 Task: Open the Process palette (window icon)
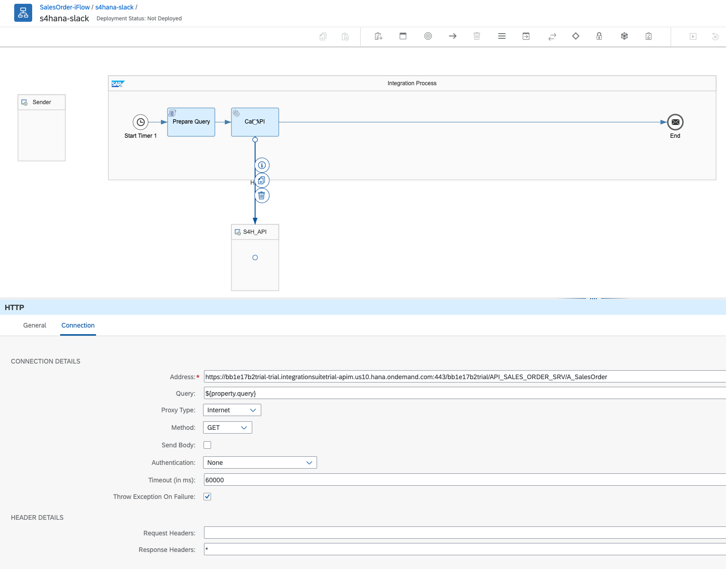403,36
